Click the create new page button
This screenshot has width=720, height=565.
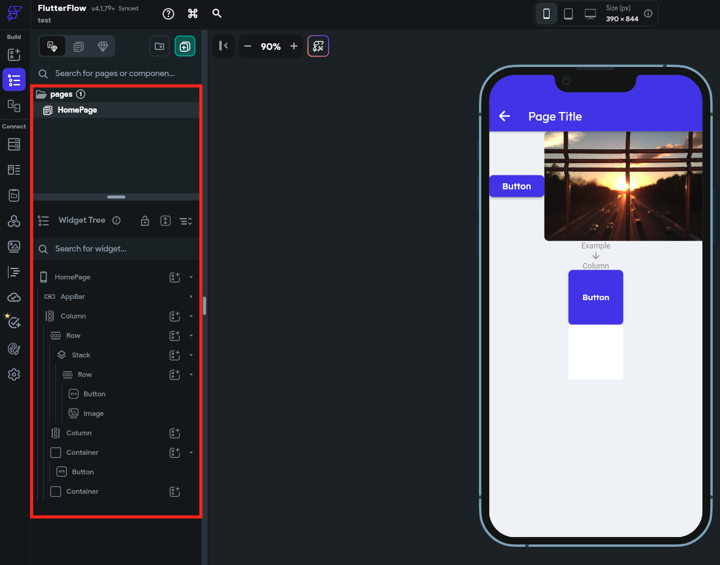click(184, 46)
